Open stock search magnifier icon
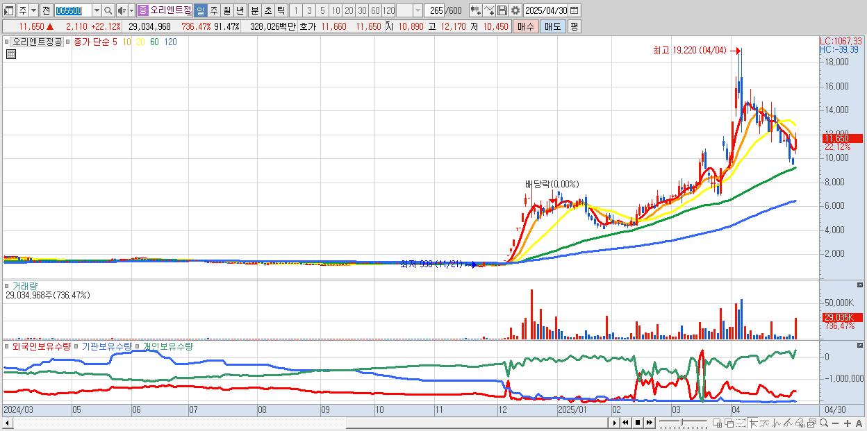The image size is (867, 431). pyautogui.click(x=108, y=10)
